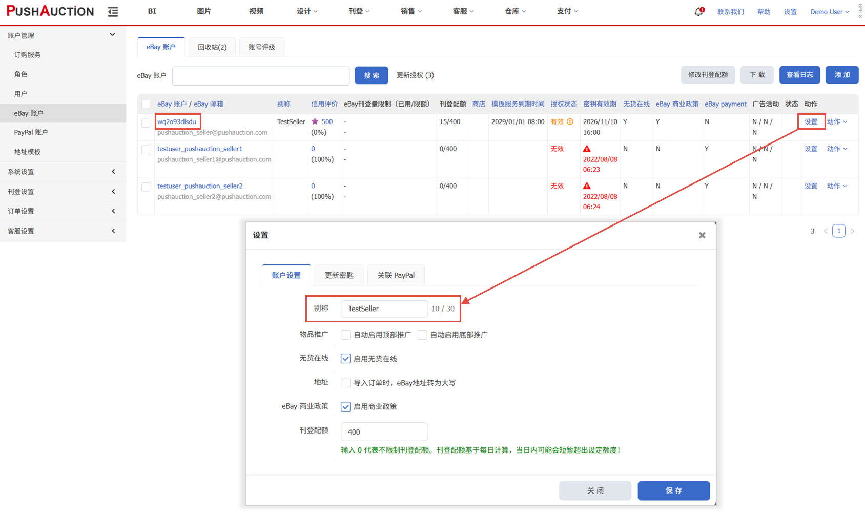Click the purple star feedback rating icon
The width and height of the screenshot is (865, 514).
point(315,121)
